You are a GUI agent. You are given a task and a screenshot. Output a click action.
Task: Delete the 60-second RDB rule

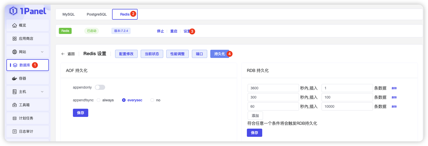pyautogui.click(x=394, y=106)
